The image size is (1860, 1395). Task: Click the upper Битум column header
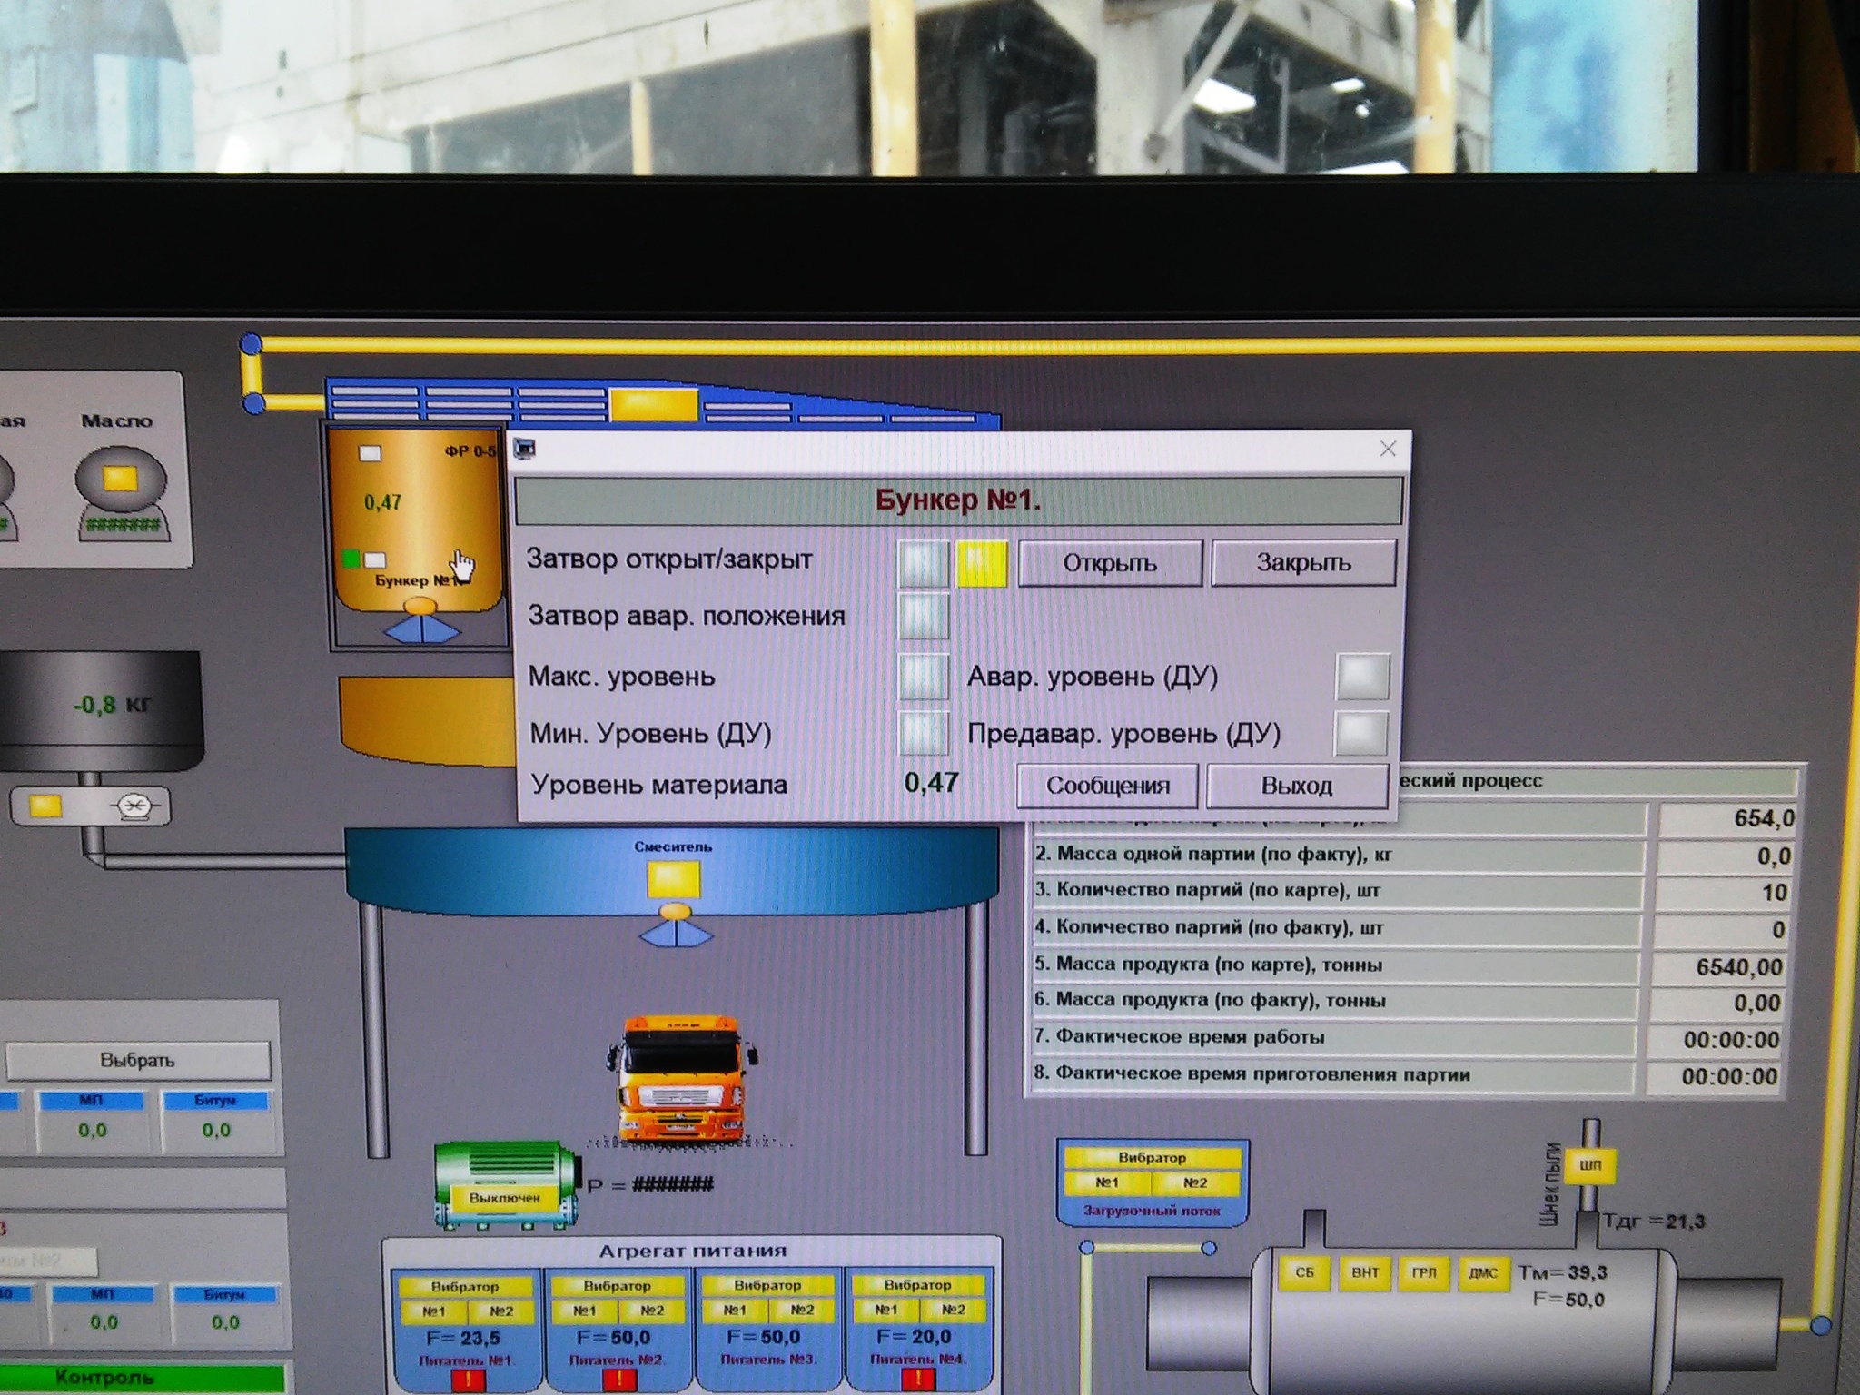[215, 1100]
